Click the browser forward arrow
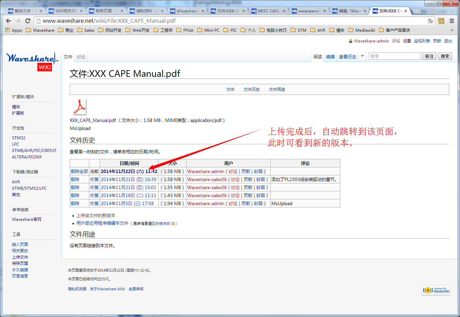Viewport: 460px width, 317px height. pos(18,21)
